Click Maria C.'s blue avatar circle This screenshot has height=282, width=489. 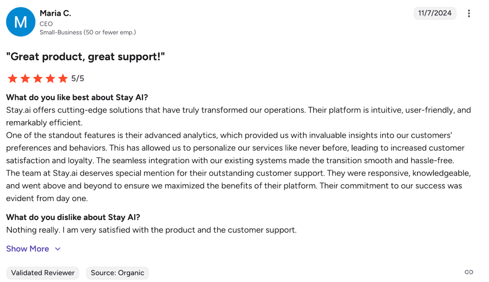(21, 22)
